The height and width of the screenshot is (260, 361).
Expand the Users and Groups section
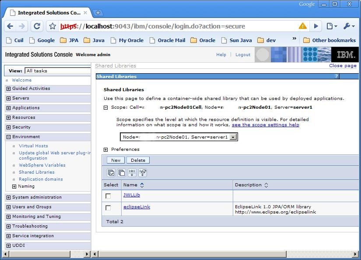[8, 207]
